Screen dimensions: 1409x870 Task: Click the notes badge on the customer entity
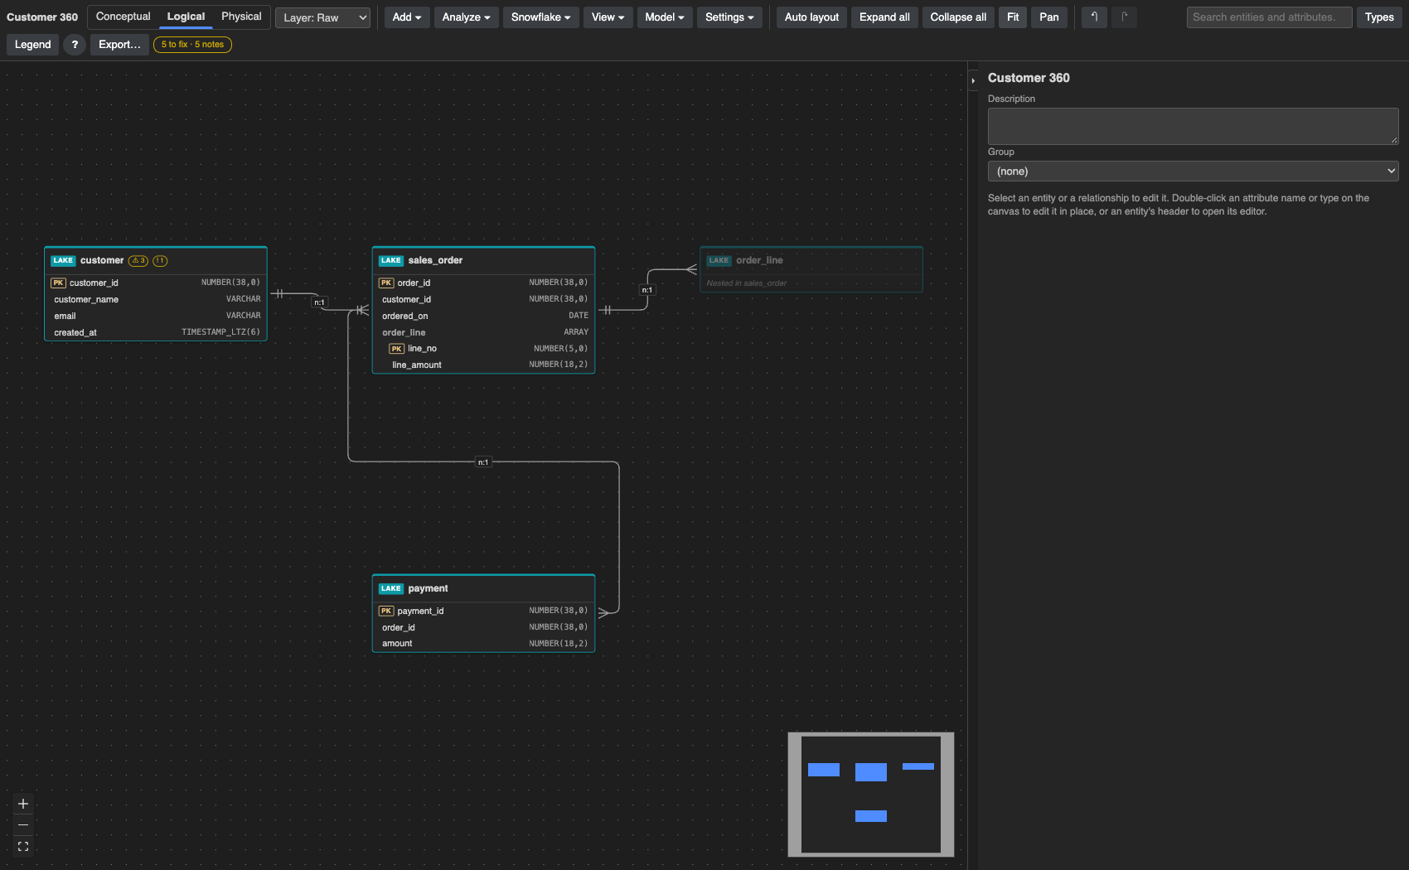tap(160, 261)
